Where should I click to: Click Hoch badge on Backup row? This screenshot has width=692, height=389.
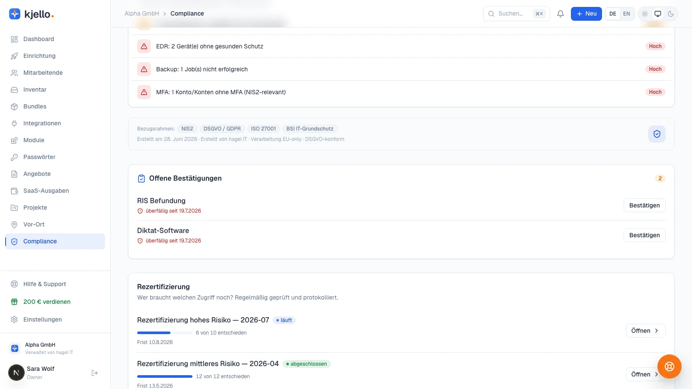[x=655, y=69]
